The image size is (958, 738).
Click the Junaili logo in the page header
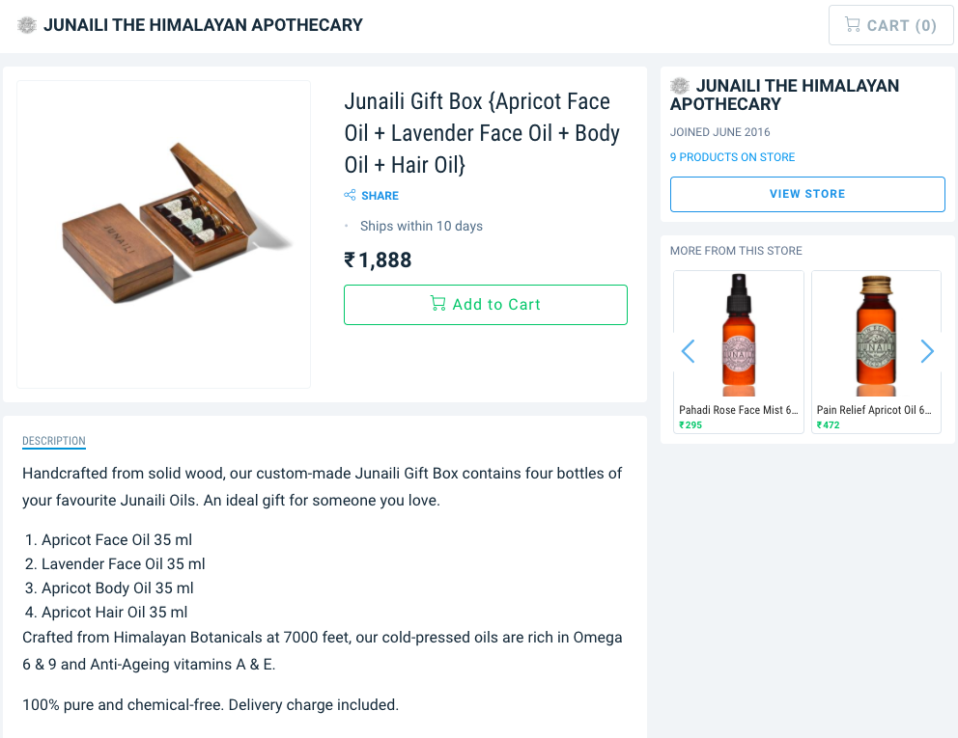point(27,25)
